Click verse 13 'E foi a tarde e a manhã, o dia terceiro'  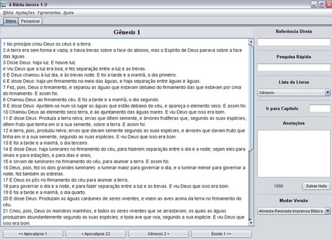pyautogui.click(x=45, y=143)
